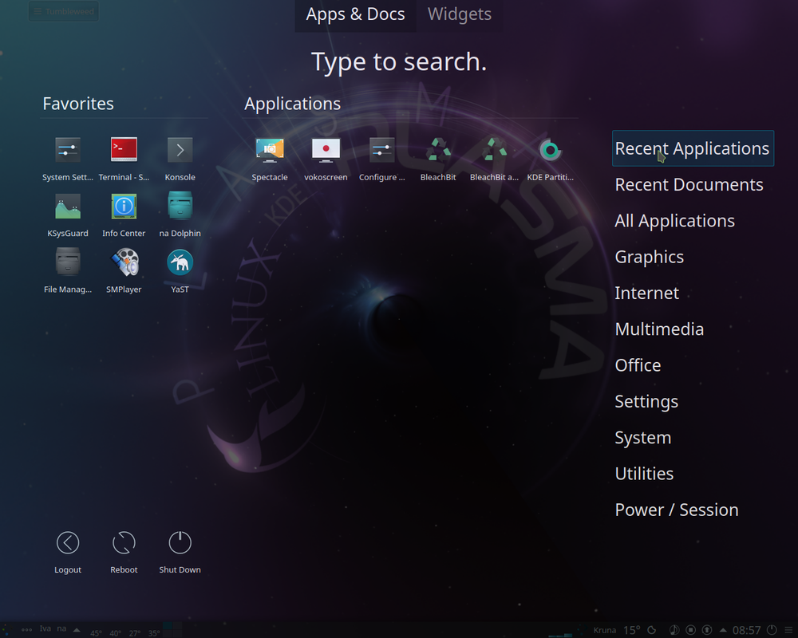Open the Settings category
This screenshot has width=798, height=638.
(646, 401)
